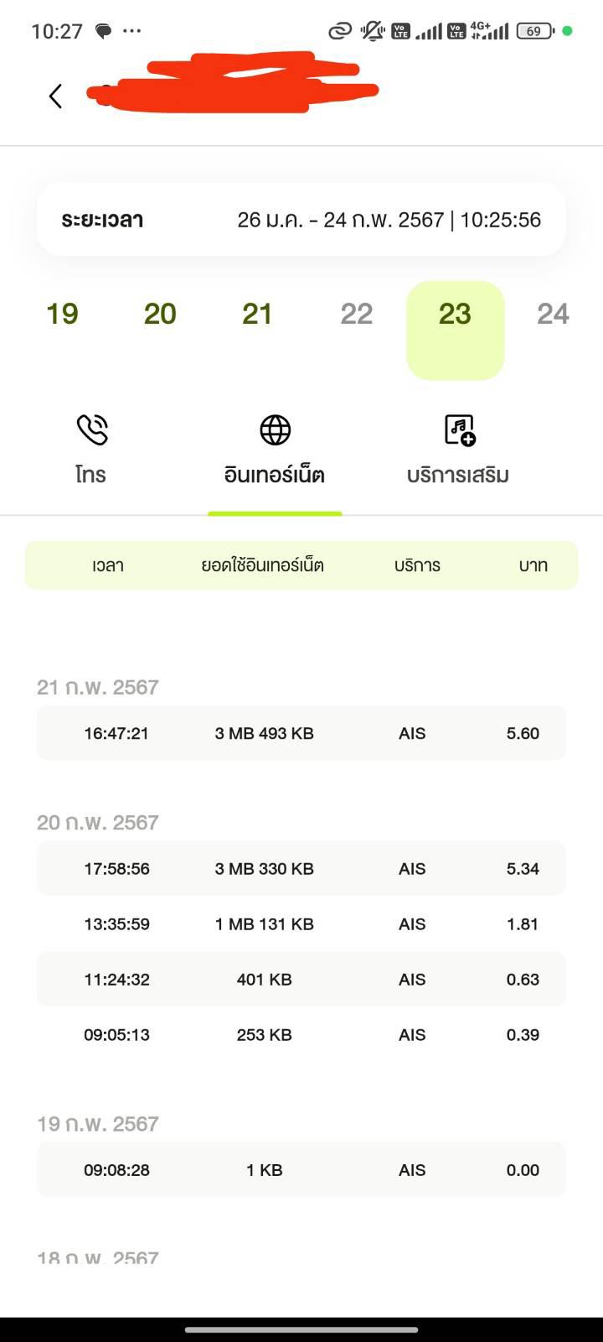Image resolution: width=603 pixels, height=1342 pixels.
Task: Tap the 16:47:21 usage record row
Action: 301,733
